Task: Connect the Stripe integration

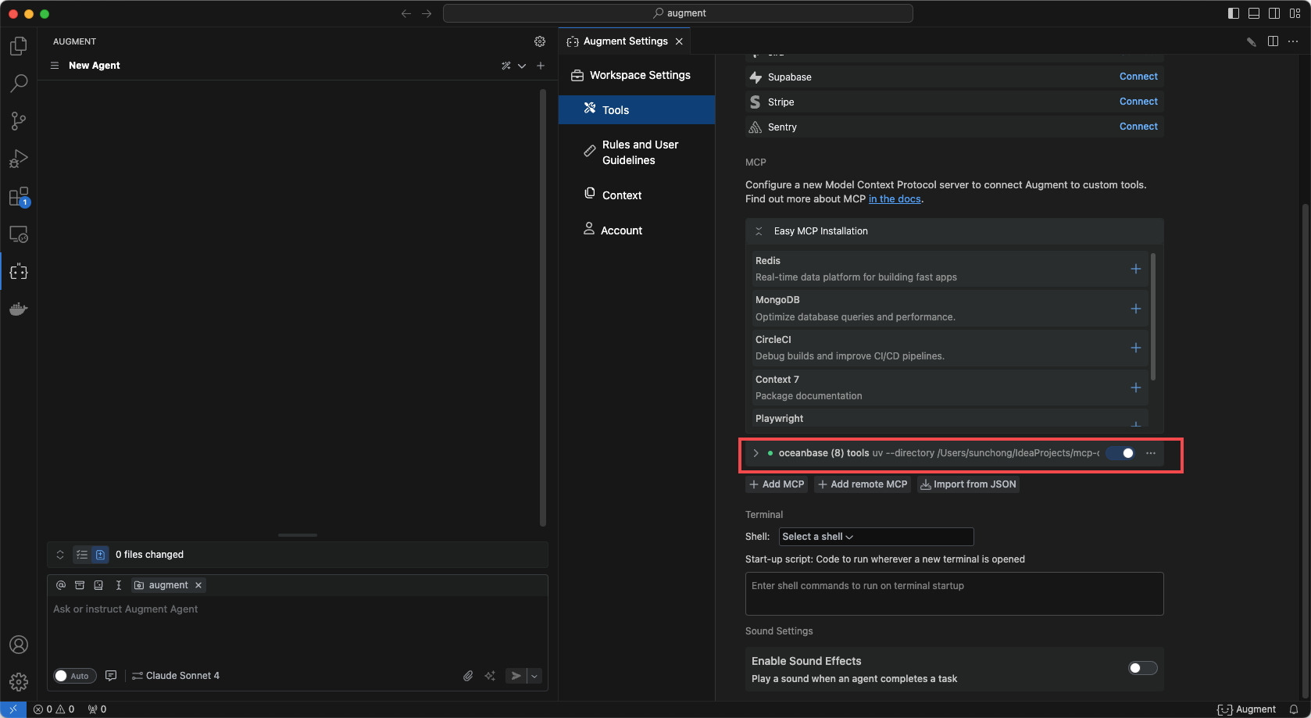Action: point(1138,102)
